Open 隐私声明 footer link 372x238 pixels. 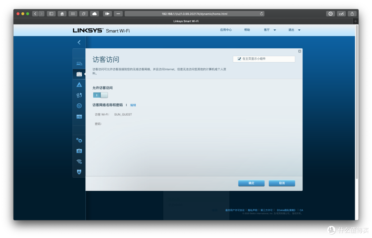point(252,210)
